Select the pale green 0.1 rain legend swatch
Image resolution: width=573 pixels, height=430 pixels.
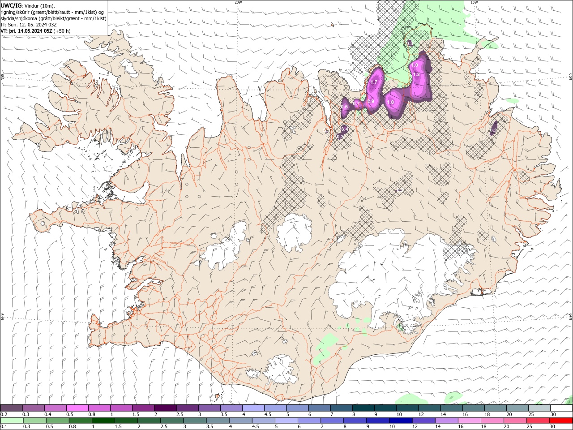[11, 421]
